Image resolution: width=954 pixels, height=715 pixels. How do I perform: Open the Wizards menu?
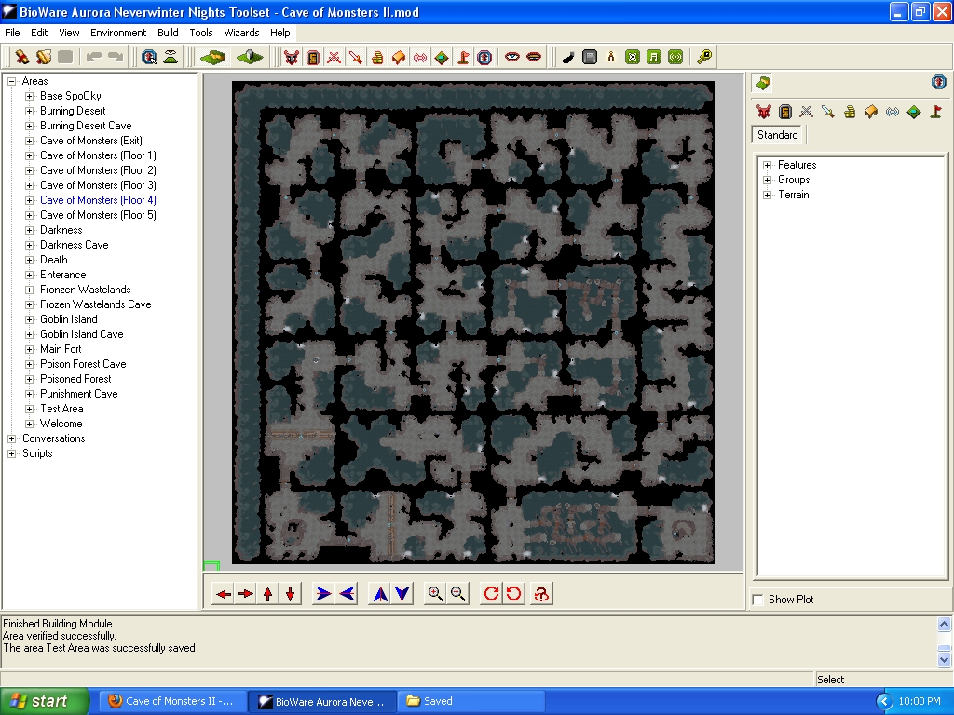(241, 33)
